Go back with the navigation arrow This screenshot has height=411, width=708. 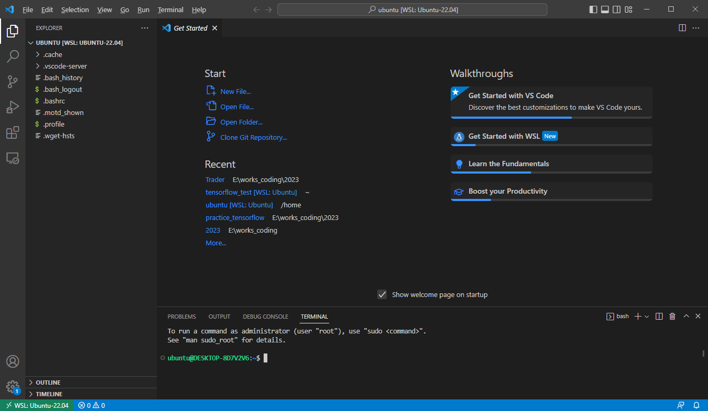click(257, 9)
